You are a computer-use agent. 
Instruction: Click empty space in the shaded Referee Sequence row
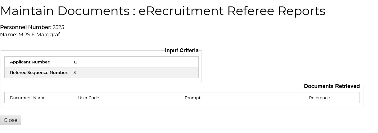click(139, 73)
